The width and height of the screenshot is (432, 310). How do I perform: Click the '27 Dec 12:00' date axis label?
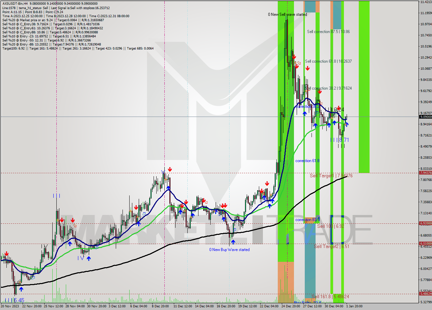pos(313,306)
